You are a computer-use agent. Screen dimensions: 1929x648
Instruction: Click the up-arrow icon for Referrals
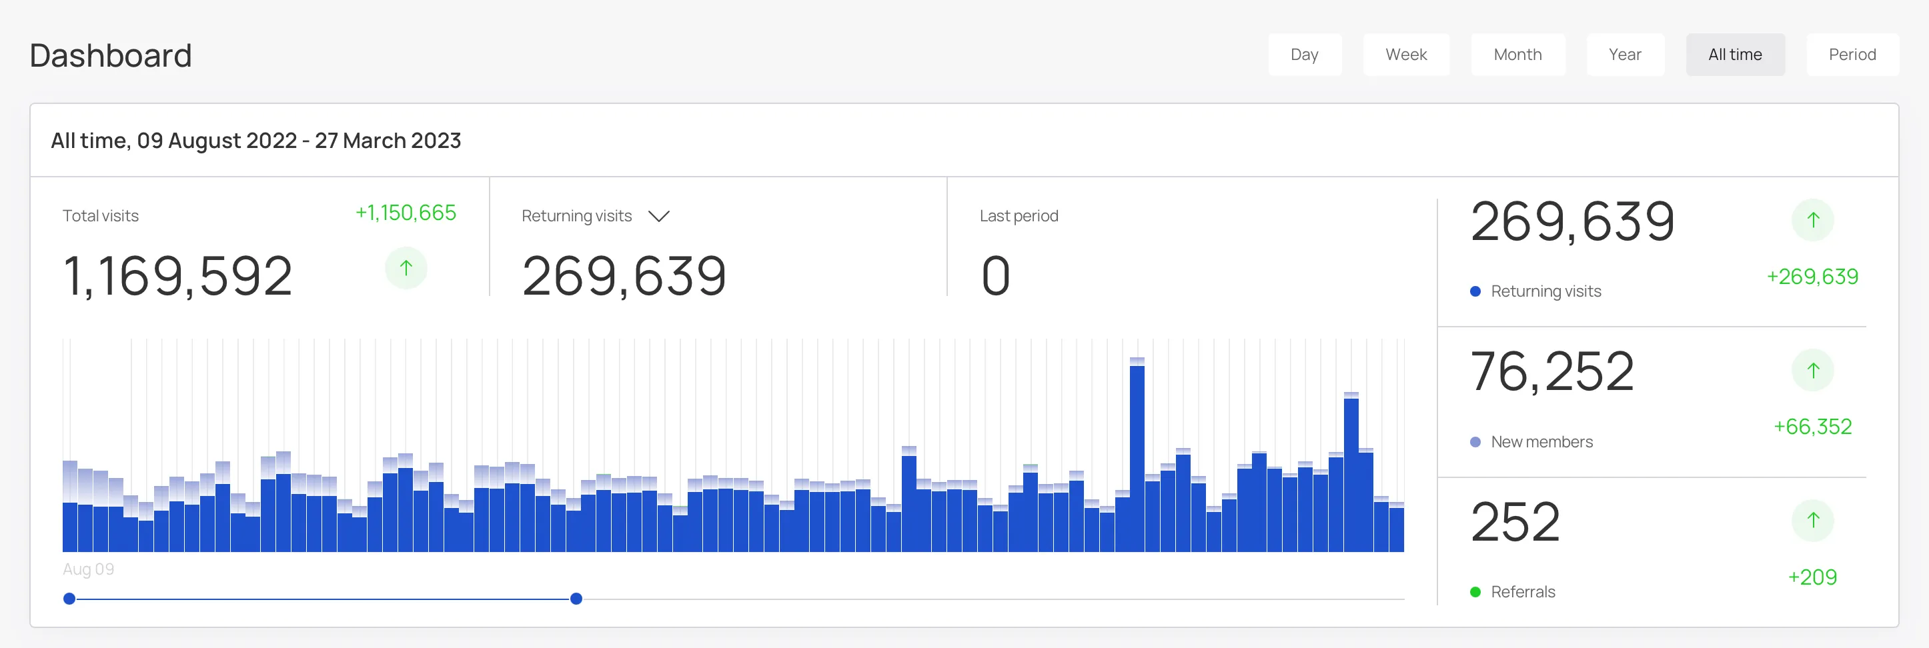[1812, 520]
